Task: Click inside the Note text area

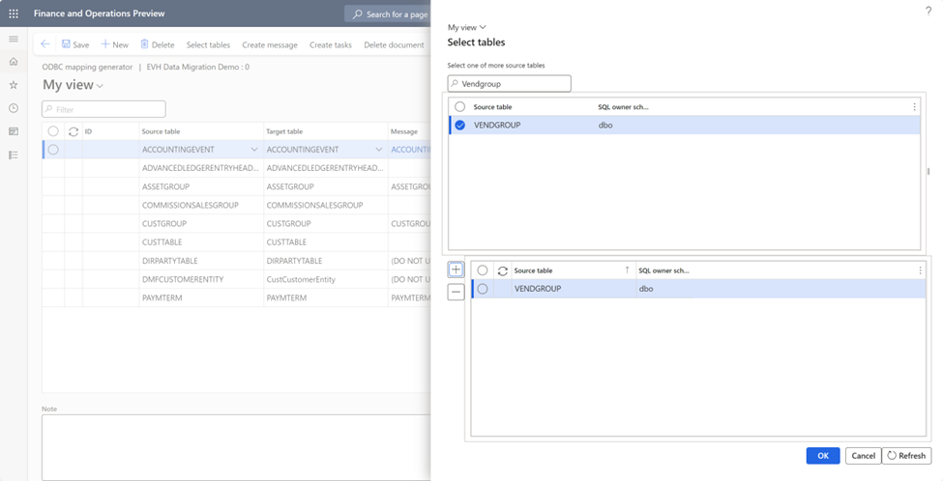Action: point(236,447)
